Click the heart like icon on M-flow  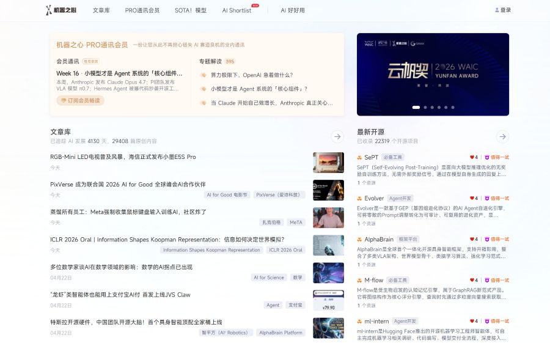pos(472,280)
